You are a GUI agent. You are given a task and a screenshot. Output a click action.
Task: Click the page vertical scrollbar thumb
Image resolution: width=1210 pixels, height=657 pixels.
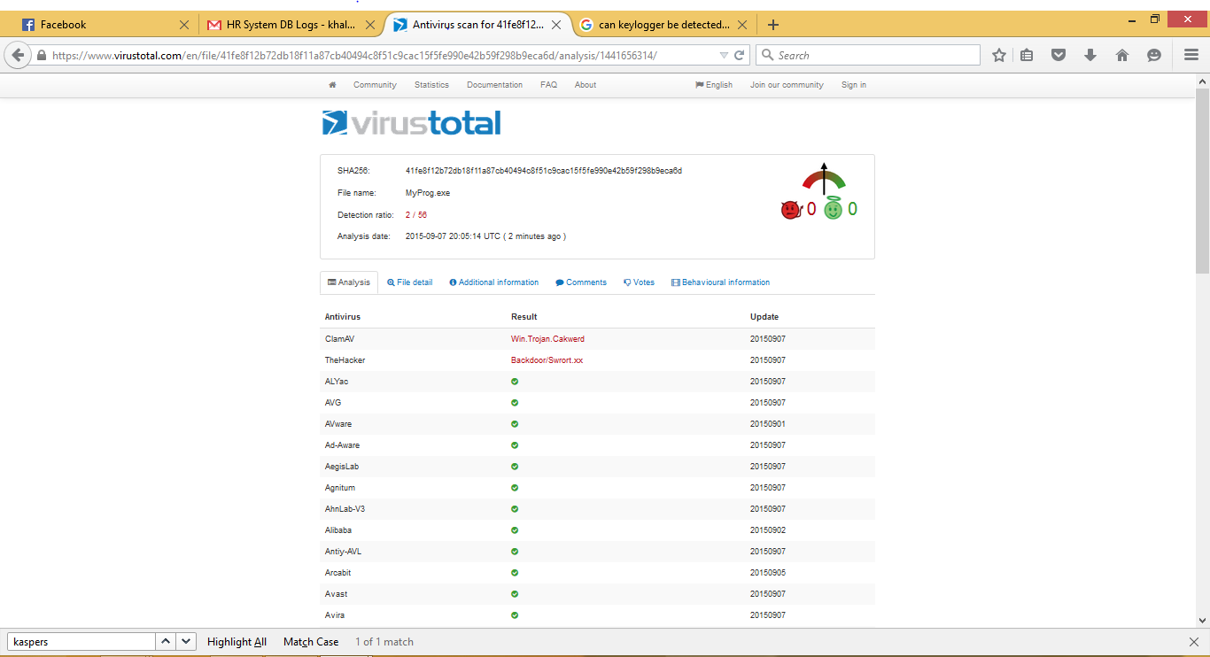[1202, 182]
